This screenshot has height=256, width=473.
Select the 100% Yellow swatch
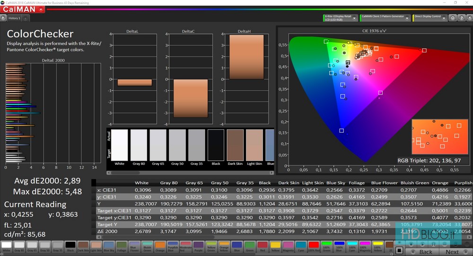pyautogui.click(x=377, y=247)
